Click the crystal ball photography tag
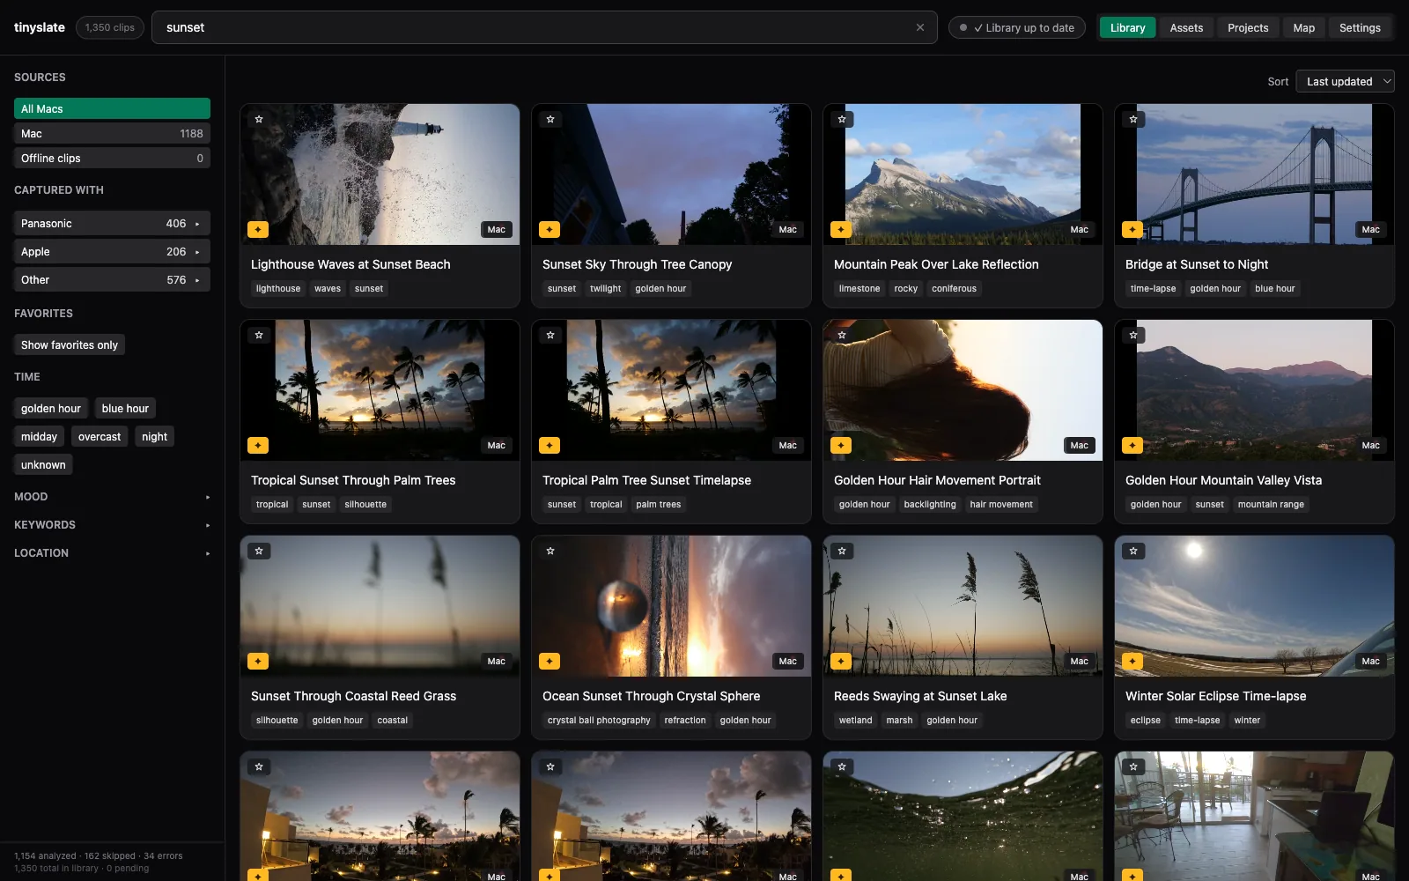Viewport: 1409px width, 881px height. (599, 721)
